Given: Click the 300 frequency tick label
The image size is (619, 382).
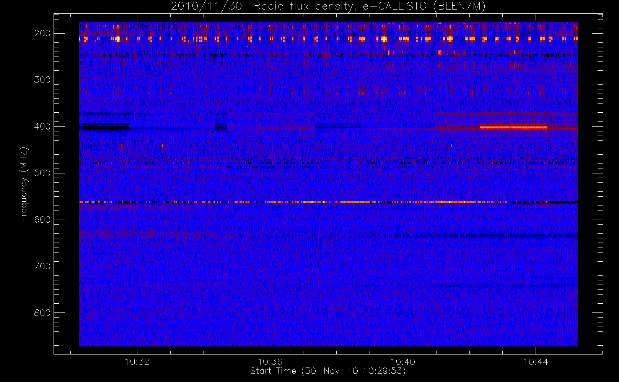Looking at the screenshot, I should pos(42,80).
